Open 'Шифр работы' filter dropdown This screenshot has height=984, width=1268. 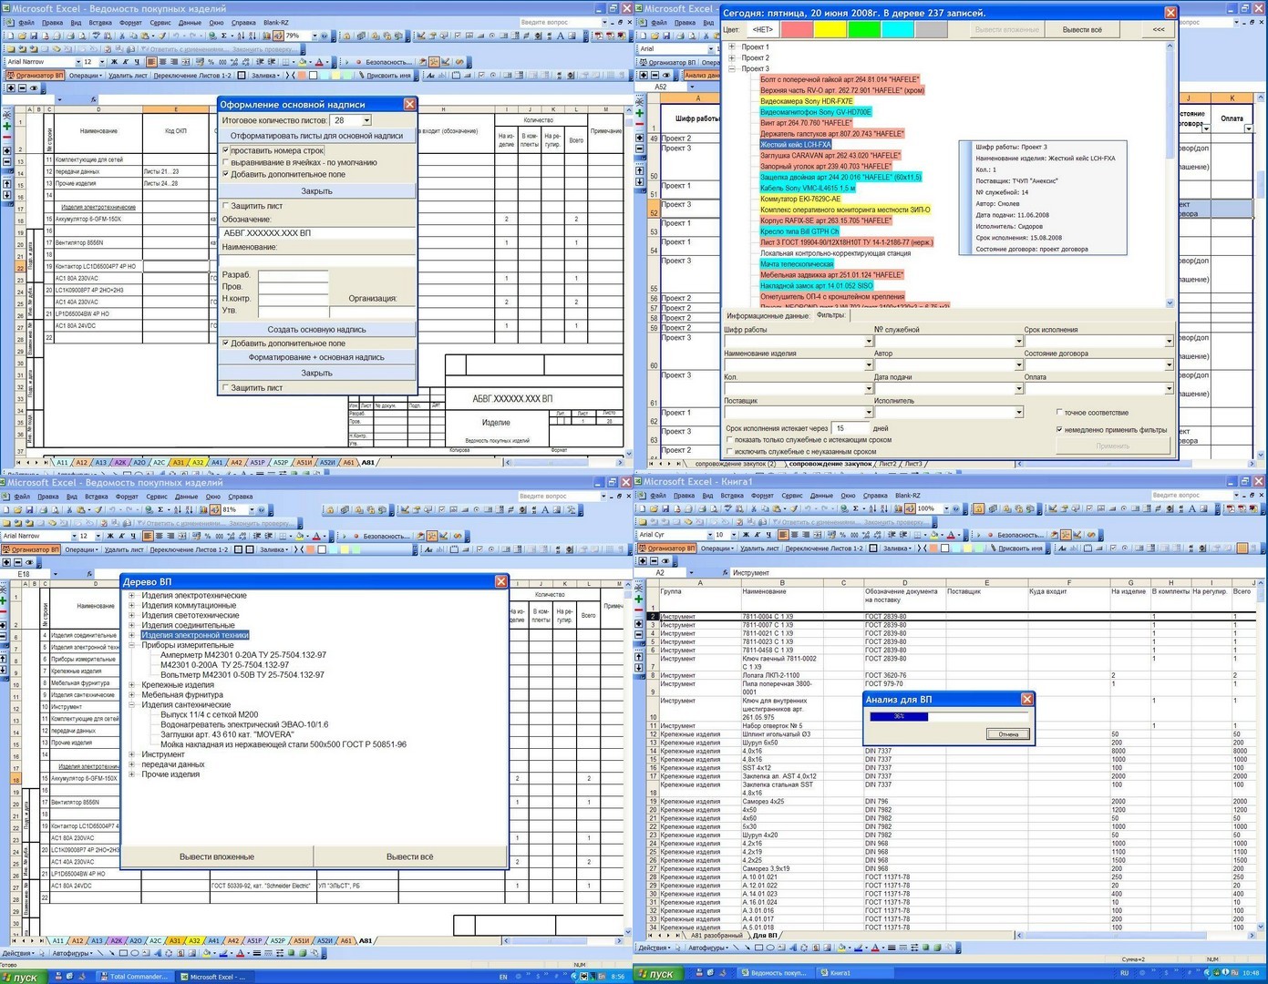click(869, 342)
